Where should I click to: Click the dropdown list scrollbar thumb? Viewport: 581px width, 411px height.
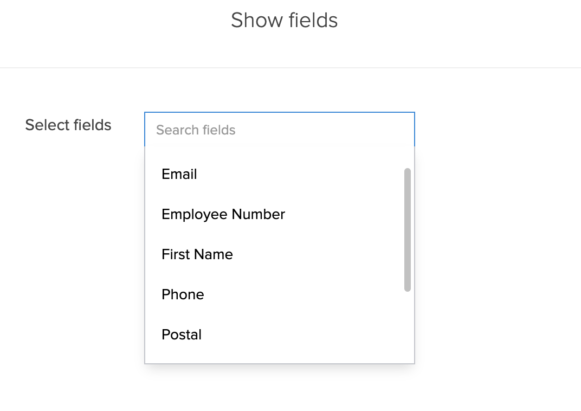pos(408,229)
